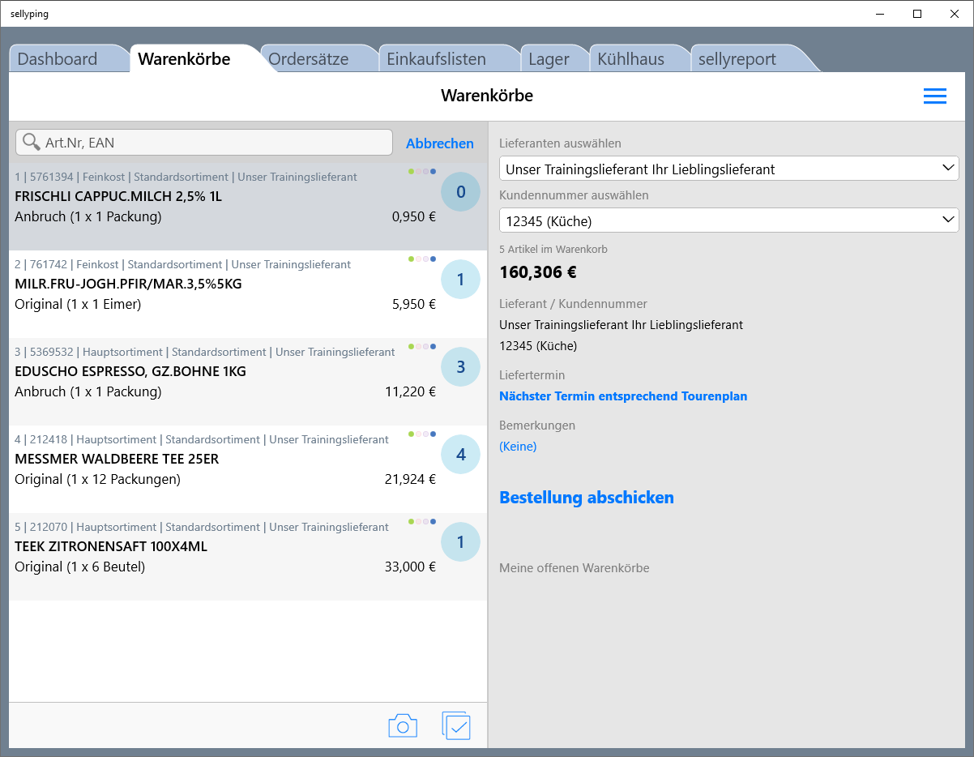Click Bestellung abschicken link
974x757 pixels.
point(587,498)
